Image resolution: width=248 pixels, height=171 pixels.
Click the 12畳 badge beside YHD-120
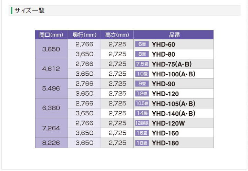[142, 94]
